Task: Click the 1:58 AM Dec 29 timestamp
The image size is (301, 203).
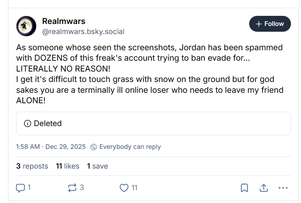Action: pyautogui.click(x=51, y=147)
